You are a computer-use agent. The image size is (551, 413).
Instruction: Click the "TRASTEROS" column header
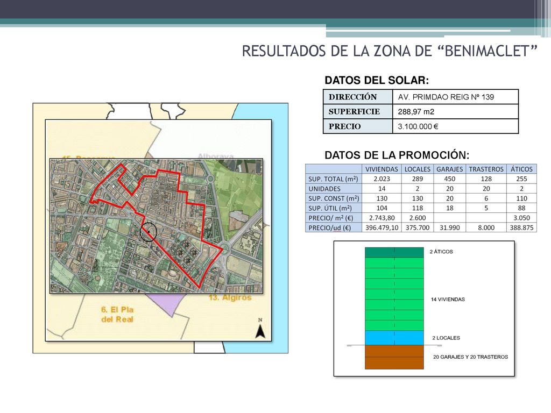(486, 169)
